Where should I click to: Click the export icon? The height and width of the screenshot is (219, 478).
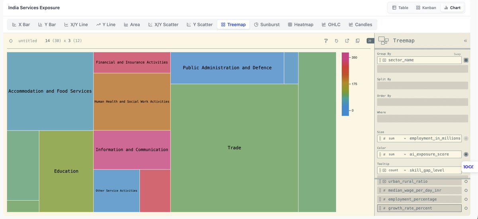coord(347,41)
